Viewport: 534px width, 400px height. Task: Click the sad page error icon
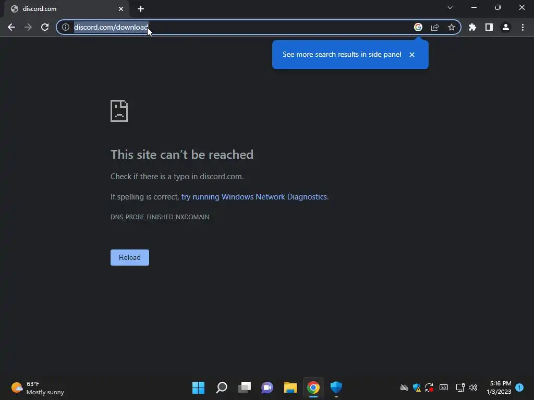coord(119,111)
